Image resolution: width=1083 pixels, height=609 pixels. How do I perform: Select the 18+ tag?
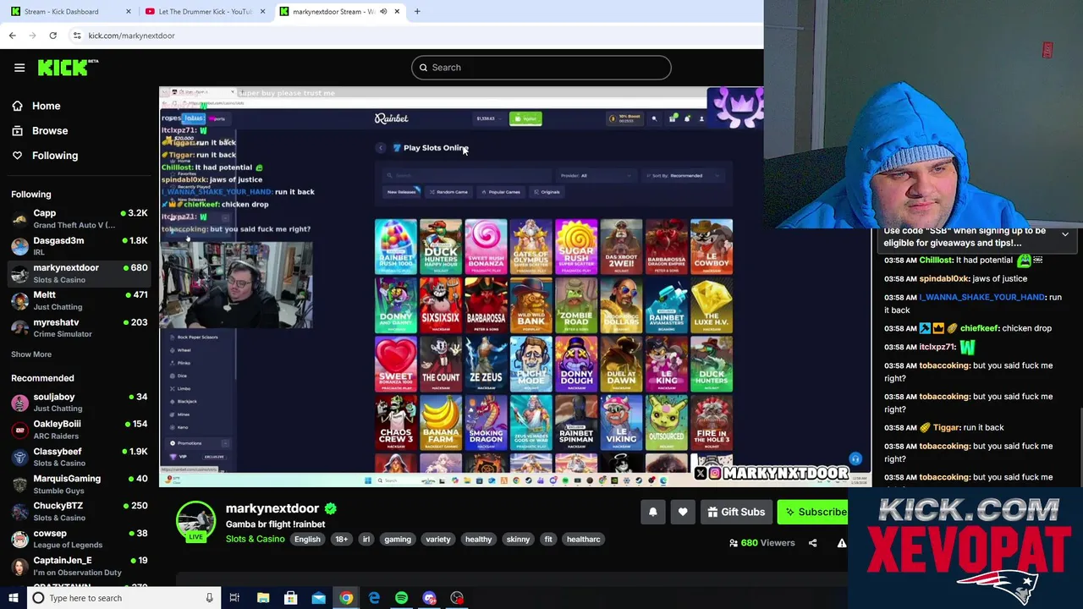coord(341,540)
